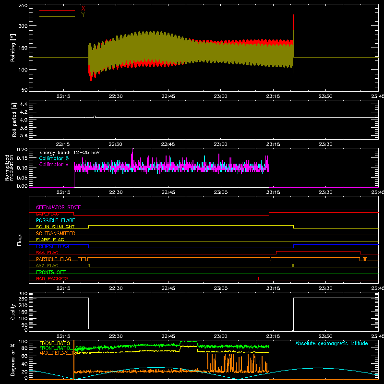Click the magenta Collimator 9 legend label
The height and width of the screenshot is (384, 384).
(x=54, y=164)
